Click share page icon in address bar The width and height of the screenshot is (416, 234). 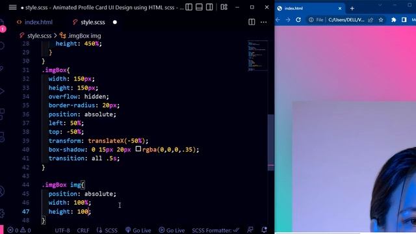pyautogui.click(x=370, y=20)
